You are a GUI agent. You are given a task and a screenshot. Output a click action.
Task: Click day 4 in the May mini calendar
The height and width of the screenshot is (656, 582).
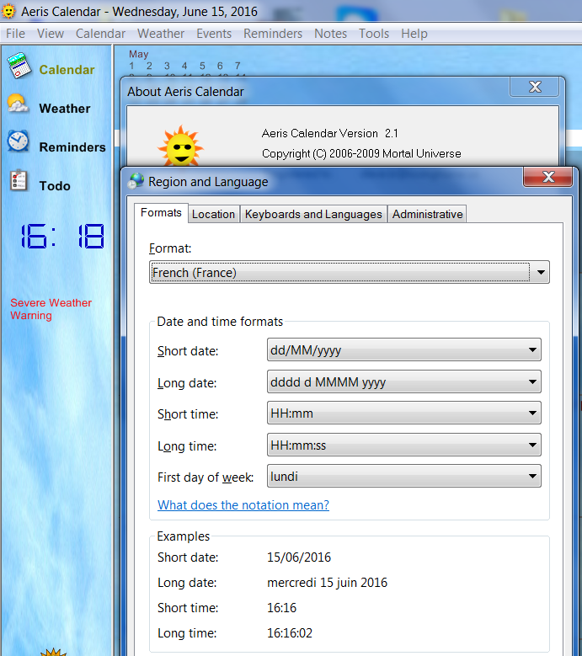(184, 66)
